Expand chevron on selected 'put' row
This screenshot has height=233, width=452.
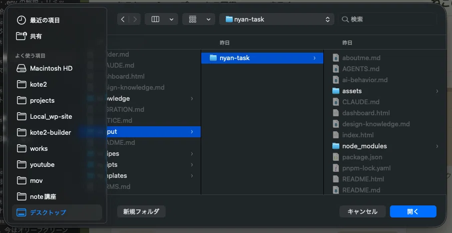pos(192,132)
